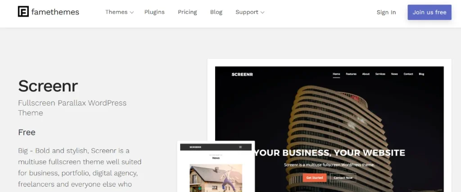Select About in the Screenr preview menu
This screenshot has height=192, width=461.
pyautogui.click(x=366, y=74)
